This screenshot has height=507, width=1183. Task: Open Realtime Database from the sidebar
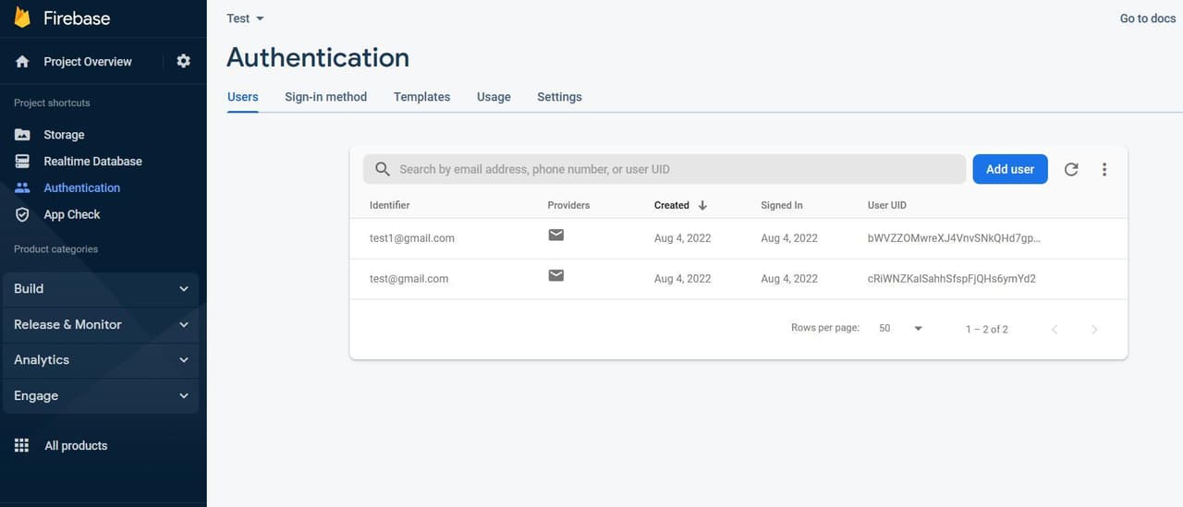(92, 161)
